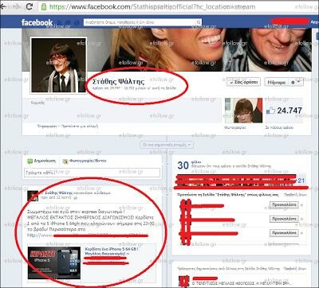Click the photo/video upload icon

coord(65,161)
